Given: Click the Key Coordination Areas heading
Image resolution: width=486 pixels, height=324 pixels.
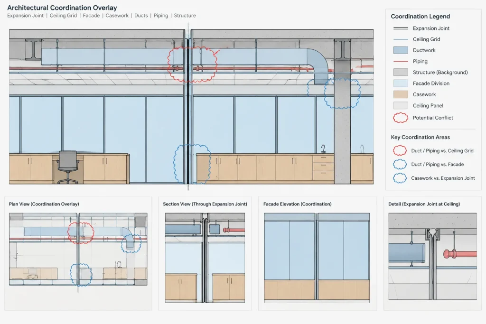Looking at the screenshot, I should pyautogui.click(x=421, y=137).
